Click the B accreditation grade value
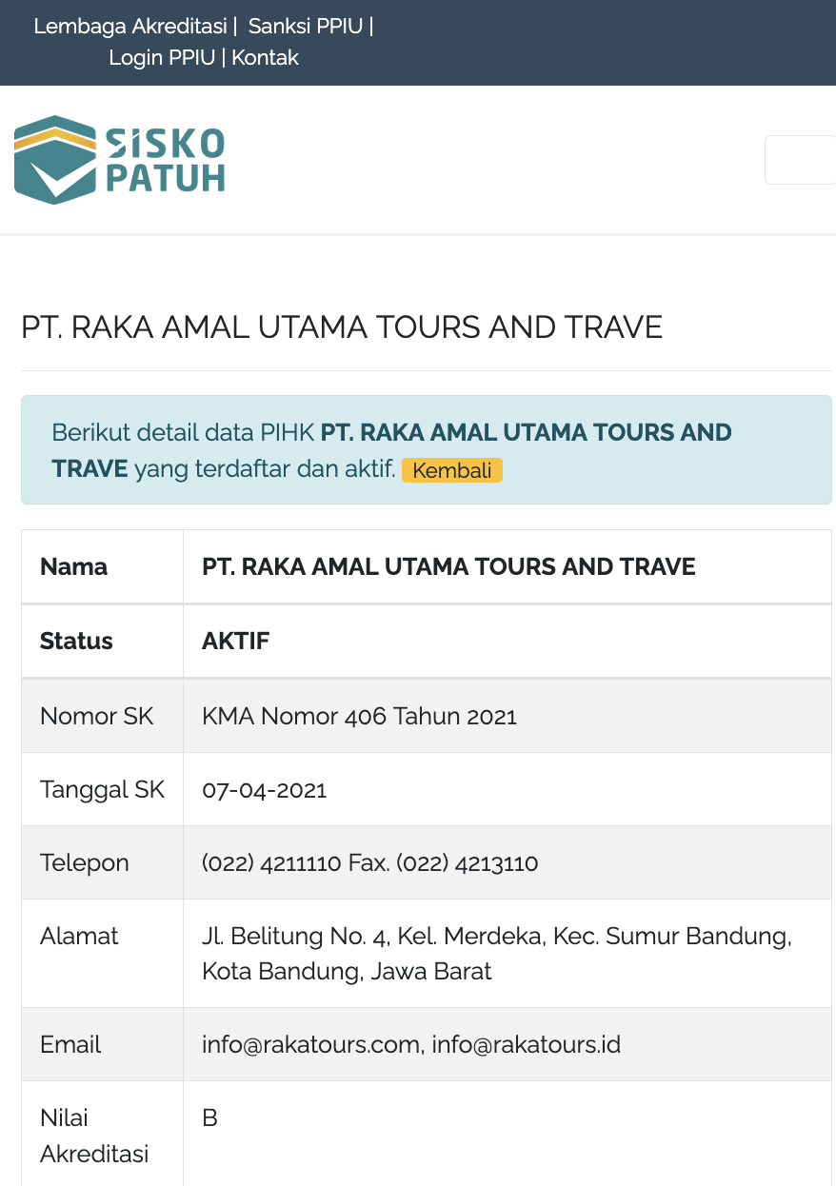The width and height of the screenshot is (836, 1186). tap(210, 1118)
